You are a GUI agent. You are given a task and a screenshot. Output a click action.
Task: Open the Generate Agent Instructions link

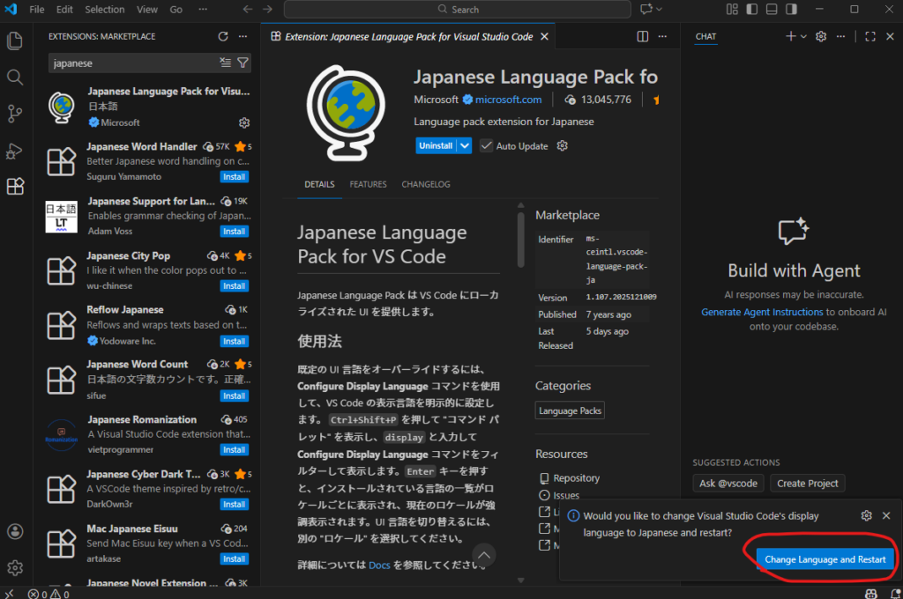[x=762, y=312]
